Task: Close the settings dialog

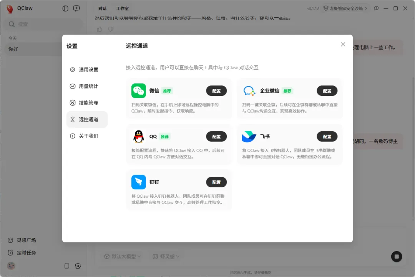Action: pyautogui.click(x=343, y=44)
